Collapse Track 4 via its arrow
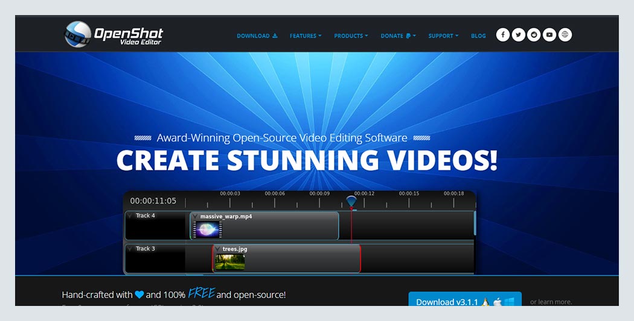The image size is (634, 321). point(130,216)
